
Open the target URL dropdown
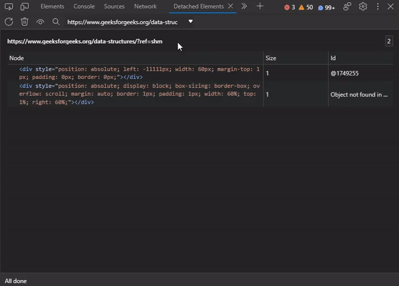coord(191,21)
